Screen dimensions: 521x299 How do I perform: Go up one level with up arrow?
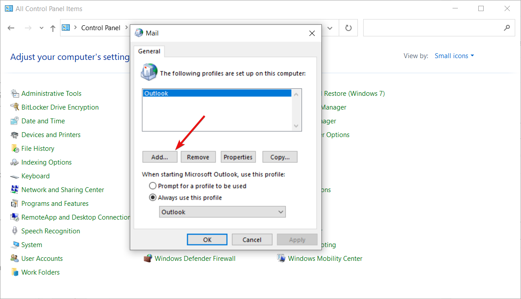pyautogui.click(x=53, y=28)
